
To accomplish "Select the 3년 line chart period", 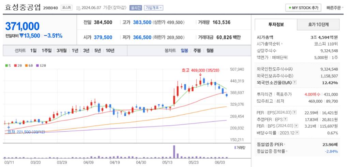I will pyautogui.click(x=86, y=50).
